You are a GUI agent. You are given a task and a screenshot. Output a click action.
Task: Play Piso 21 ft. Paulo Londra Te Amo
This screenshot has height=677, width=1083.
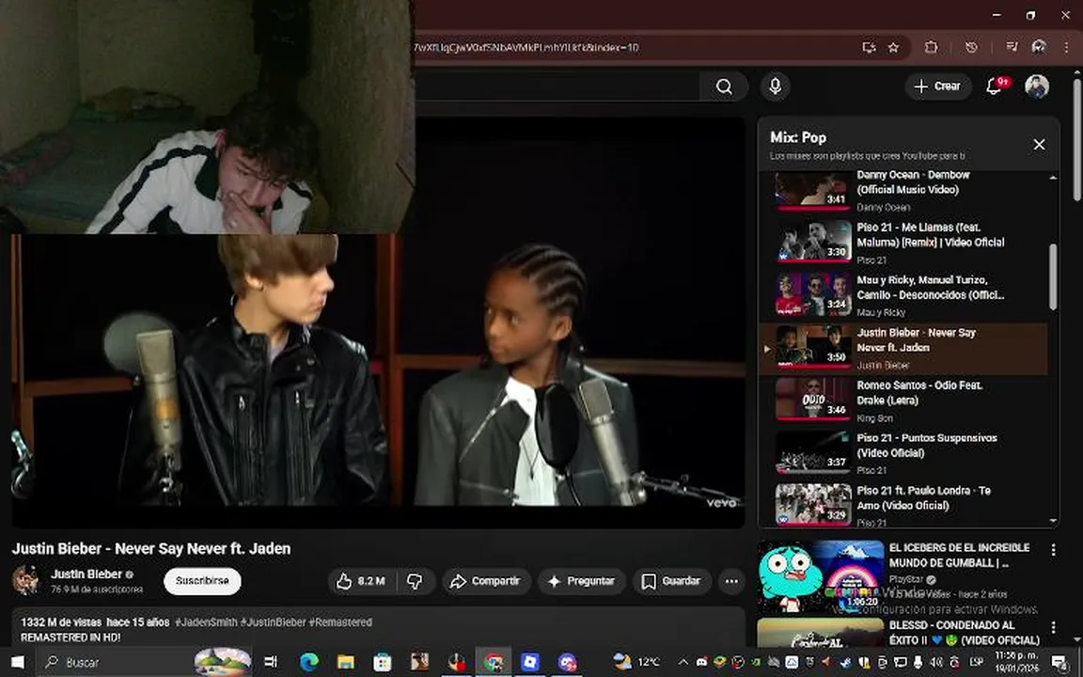tap(903, 505)
